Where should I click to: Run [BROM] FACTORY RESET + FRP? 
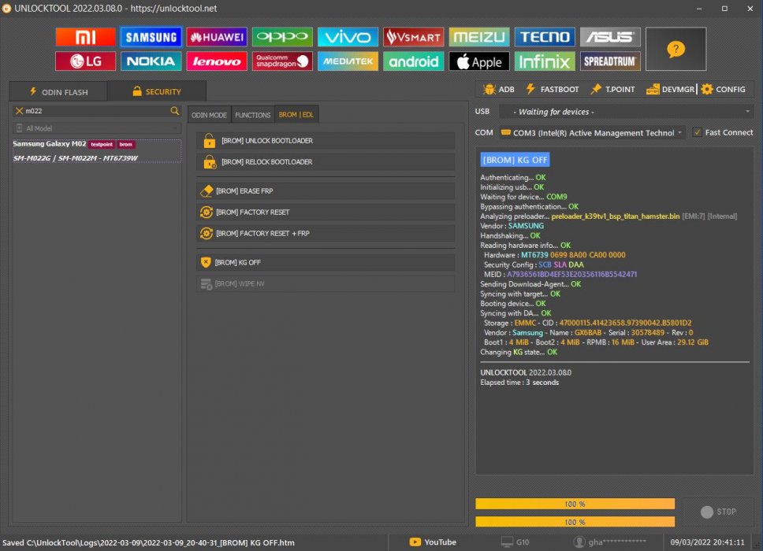326,233
